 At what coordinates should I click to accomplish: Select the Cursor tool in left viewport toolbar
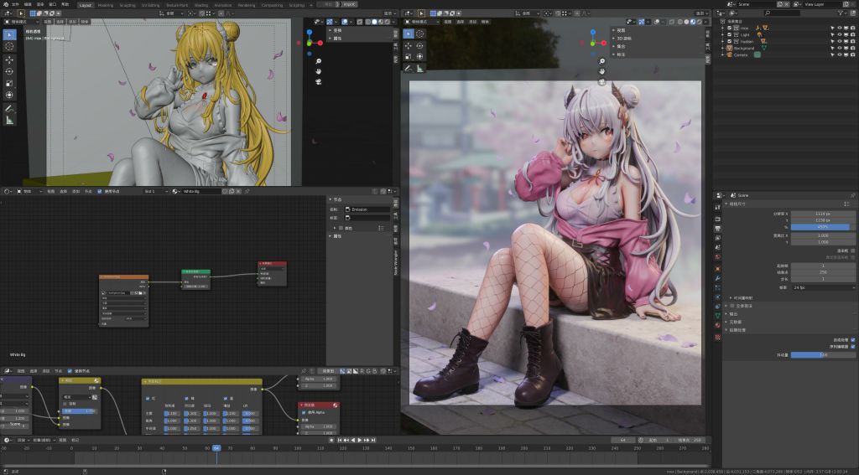(9, 47)
